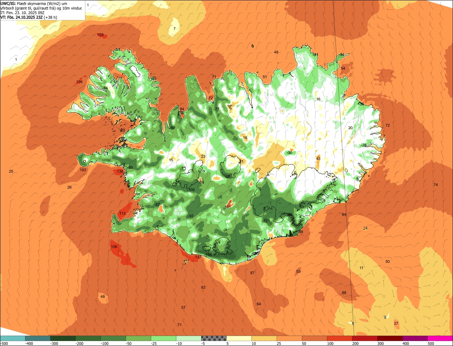Click the checkered legend swatch between -5 and 5

pyautogui.click(x=213, y=338)
